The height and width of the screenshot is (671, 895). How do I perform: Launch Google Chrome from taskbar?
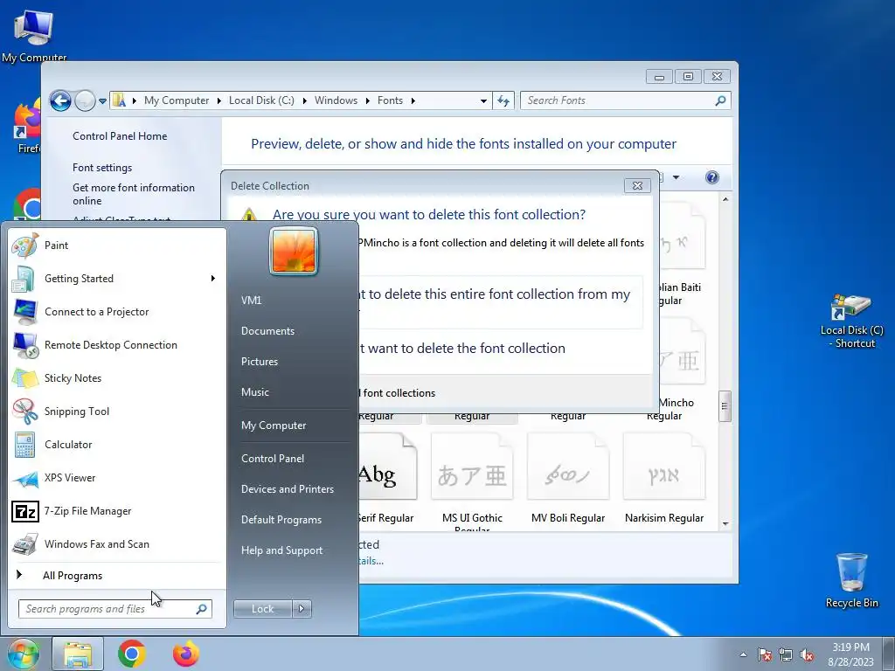132,654
